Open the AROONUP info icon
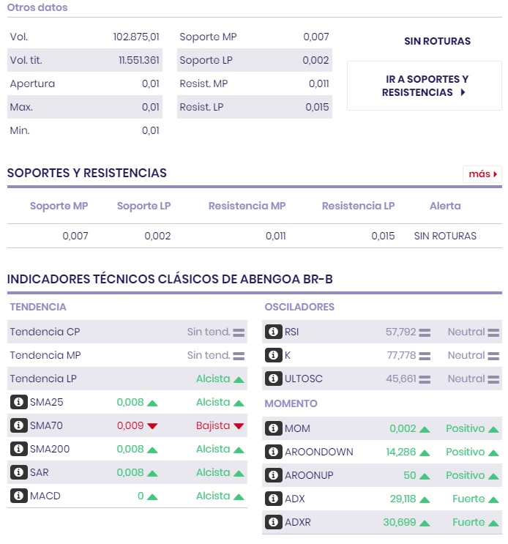508x544 pixels. [x=274, y=475]
